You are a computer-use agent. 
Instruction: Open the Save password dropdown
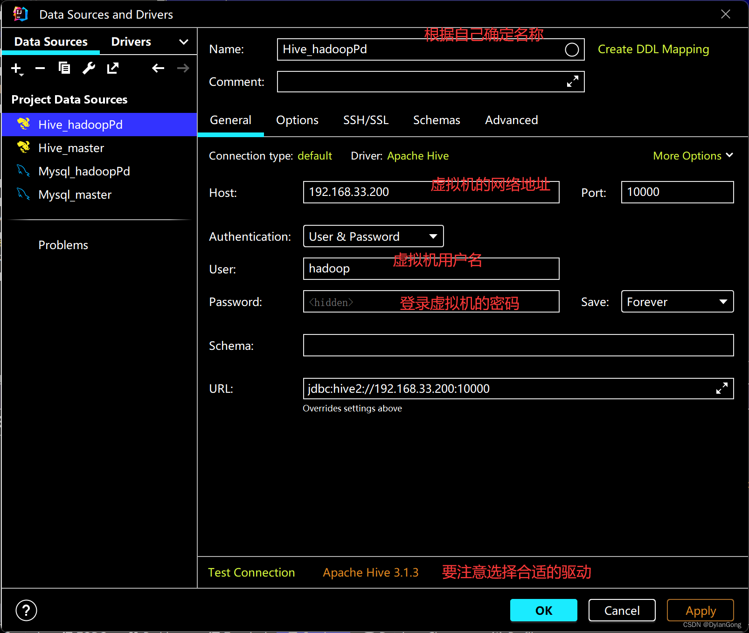(677, 301)
